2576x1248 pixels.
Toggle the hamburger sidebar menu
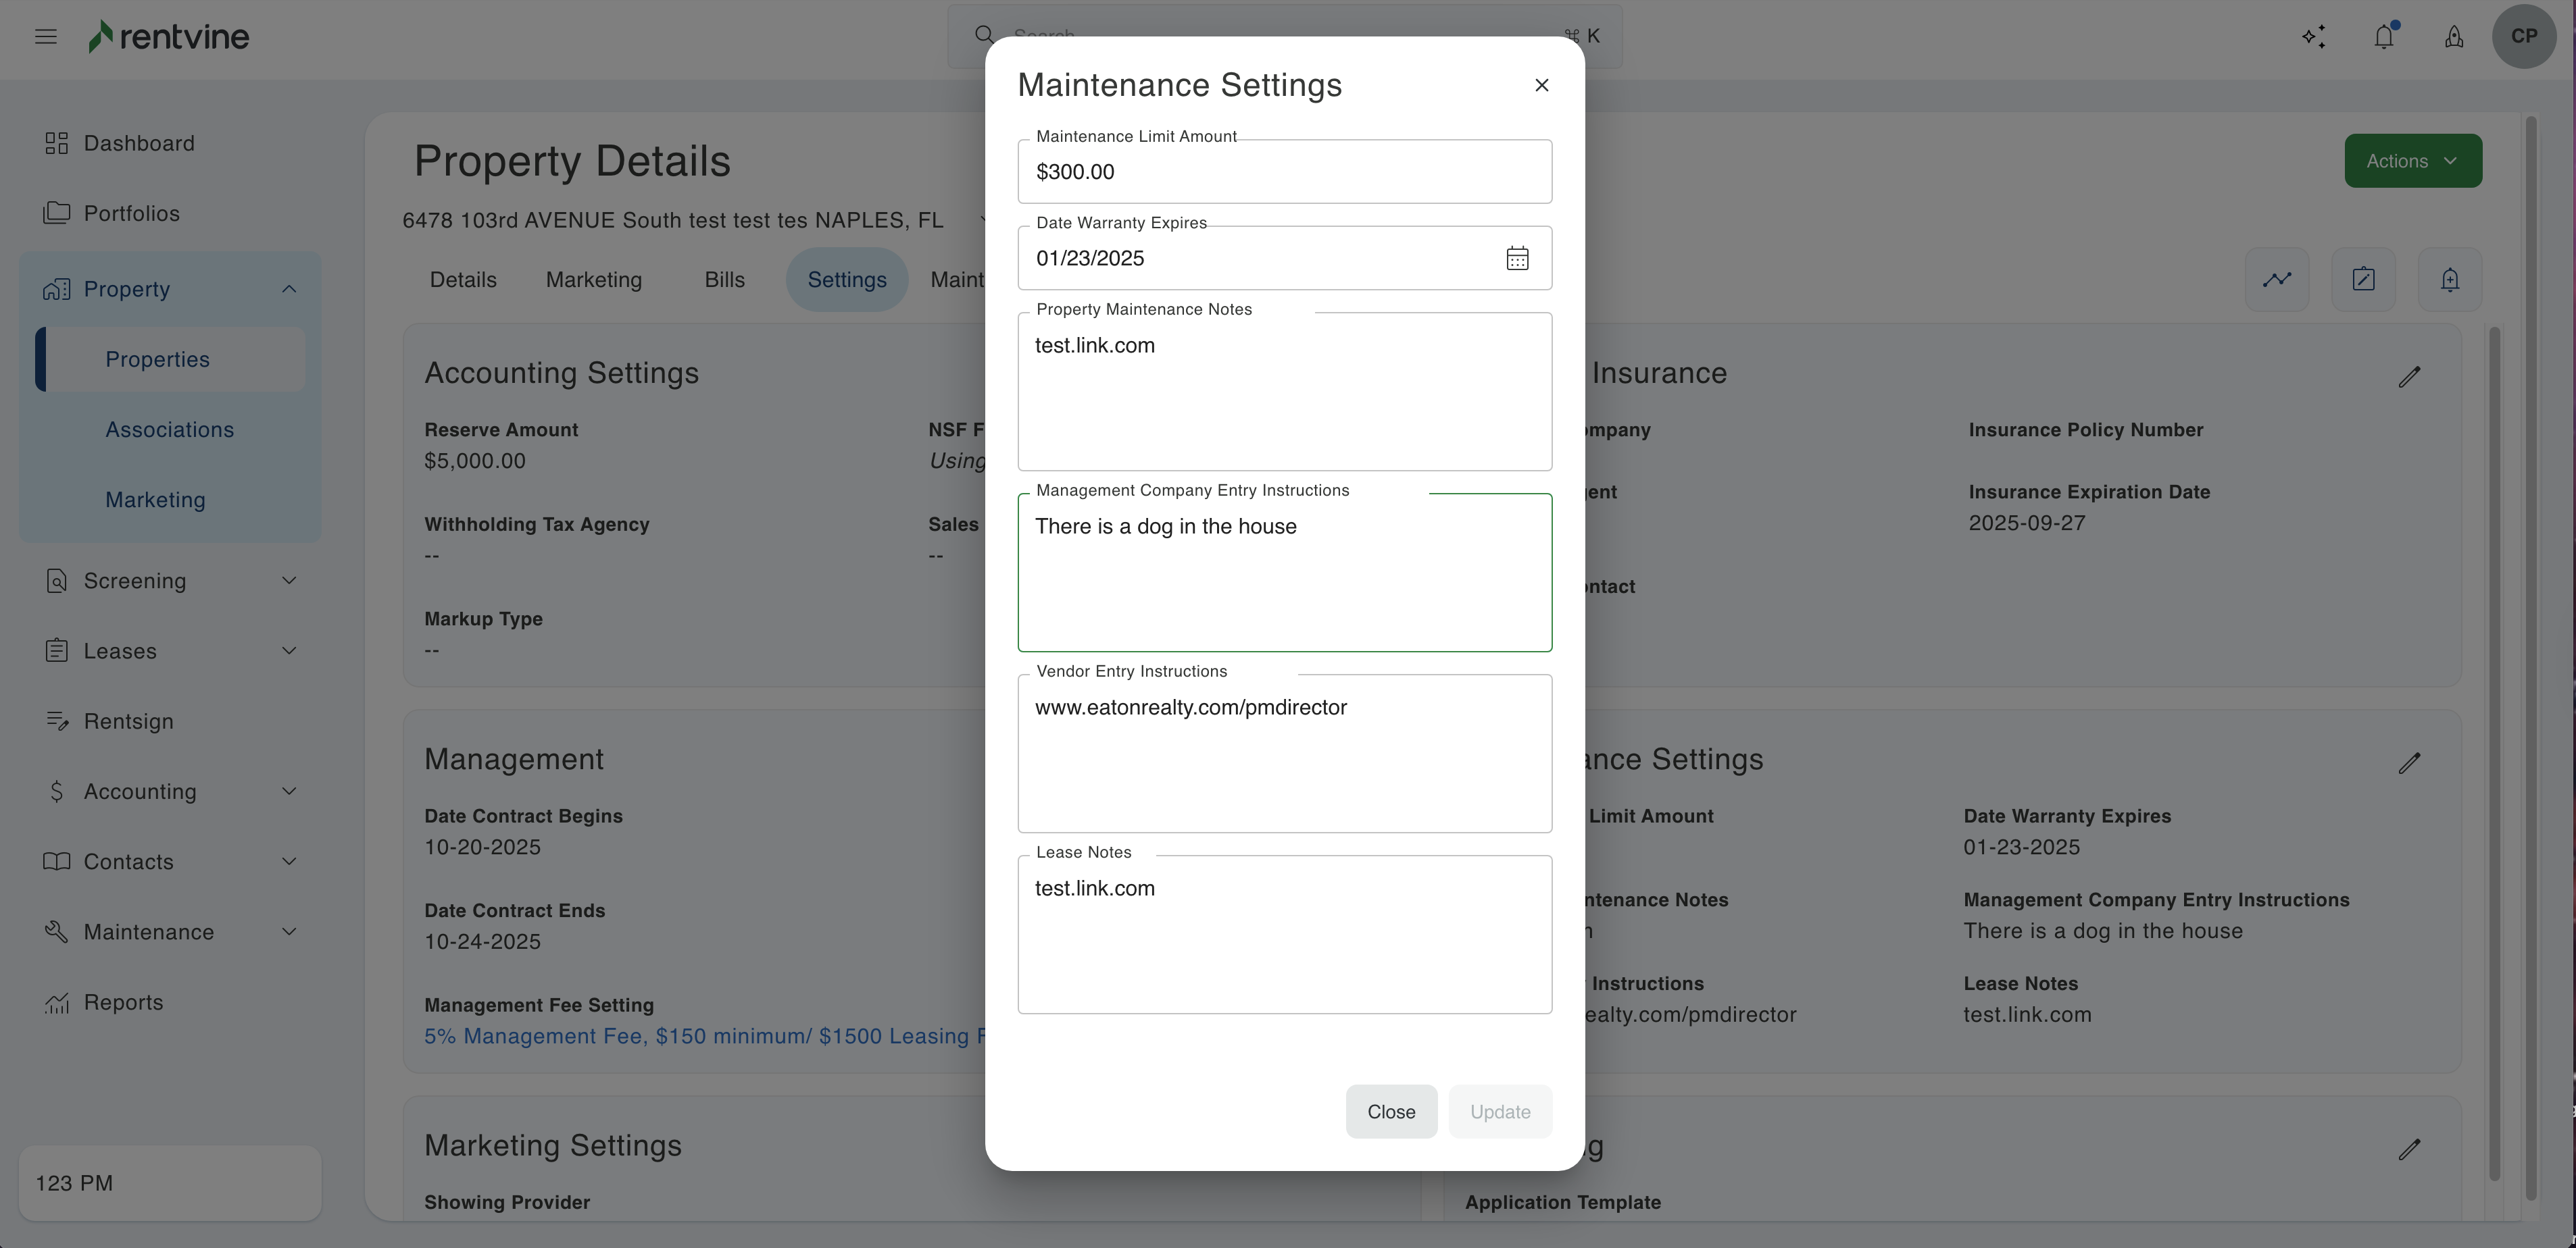[x=46, y=37]
